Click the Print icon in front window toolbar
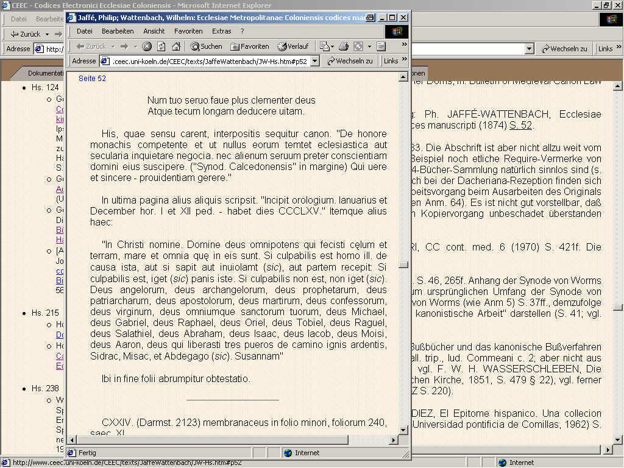This screenshot has width=624, height=468. (344, 46)
